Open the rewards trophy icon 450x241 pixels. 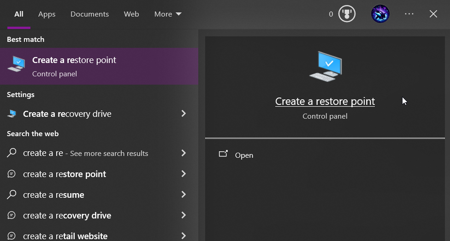coord(347,14)
